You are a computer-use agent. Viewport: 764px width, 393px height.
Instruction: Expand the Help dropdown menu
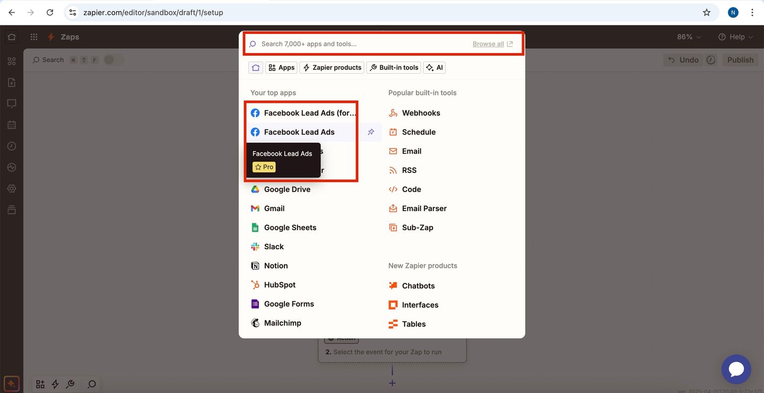click(x=735, y=37)
